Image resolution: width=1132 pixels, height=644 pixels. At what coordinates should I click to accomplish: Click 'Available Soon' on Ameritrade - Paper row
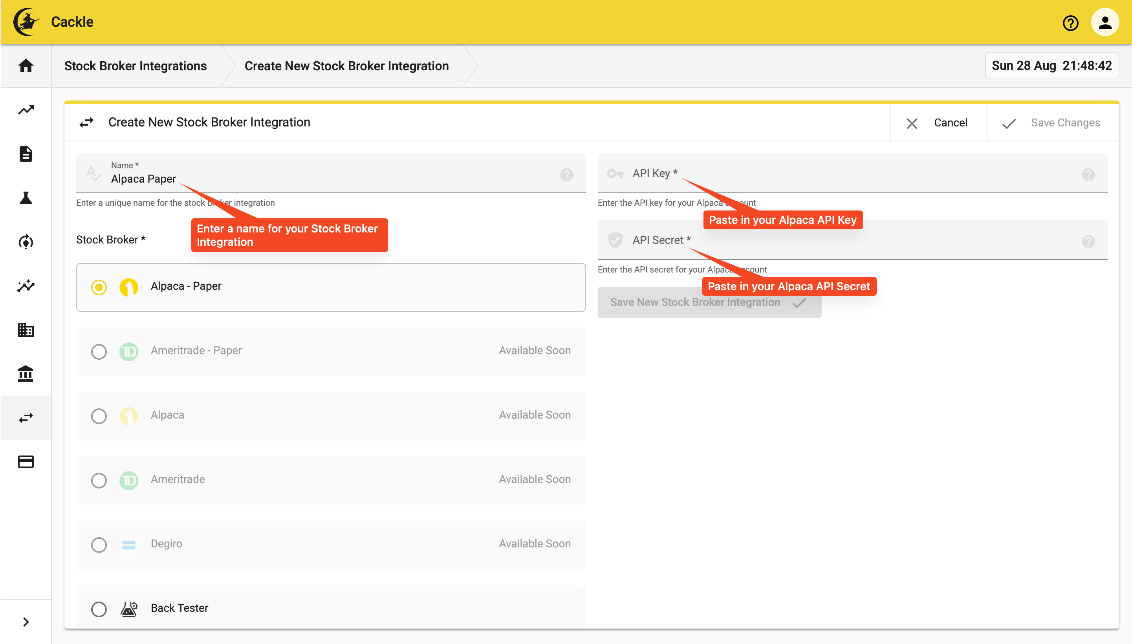click(x=534, y=350)
